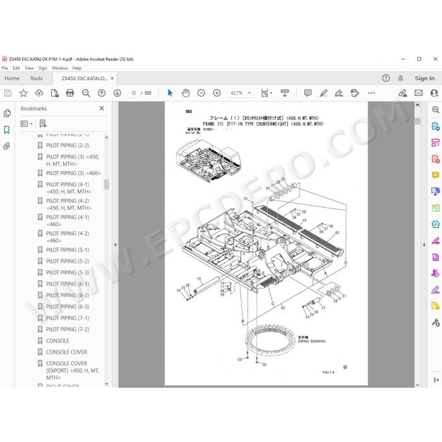The image size is (442, 442).
Task: Click document scrollbar up arrow
Action: pos(418,105)
